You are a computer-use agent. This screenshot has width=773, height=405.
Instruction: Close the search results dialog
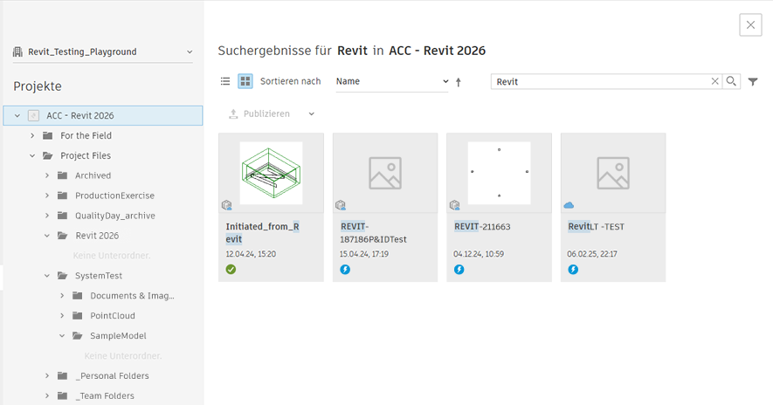[750, 24]
